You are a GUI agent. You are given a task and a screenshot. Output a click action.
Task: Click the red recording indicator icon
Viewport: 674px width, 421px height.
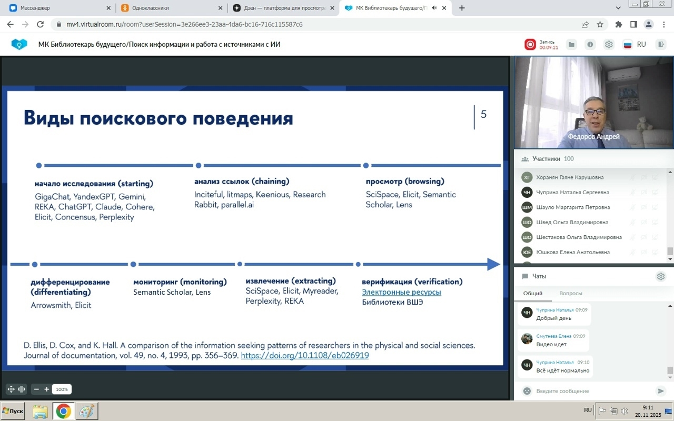pyautogui.click(x=530, y=45)
